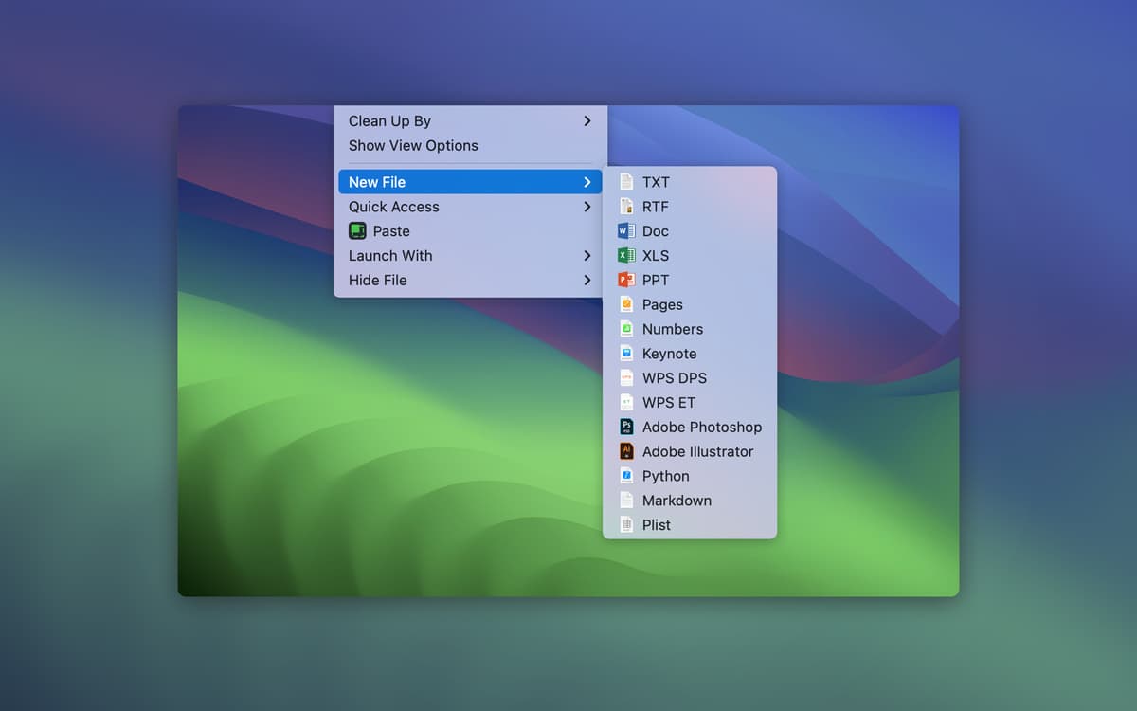Create a new Markdown file
Image resolution: width=1137 pixels, height=711 pixels.
click(677, 501)
